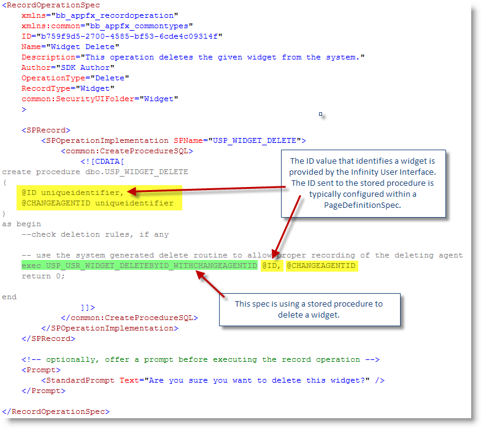Select the ID="b759f9d5-2700-4585-bf53-6cde4c09314f" line
Viewport: 481px width, 428px height.
[121, 37]
